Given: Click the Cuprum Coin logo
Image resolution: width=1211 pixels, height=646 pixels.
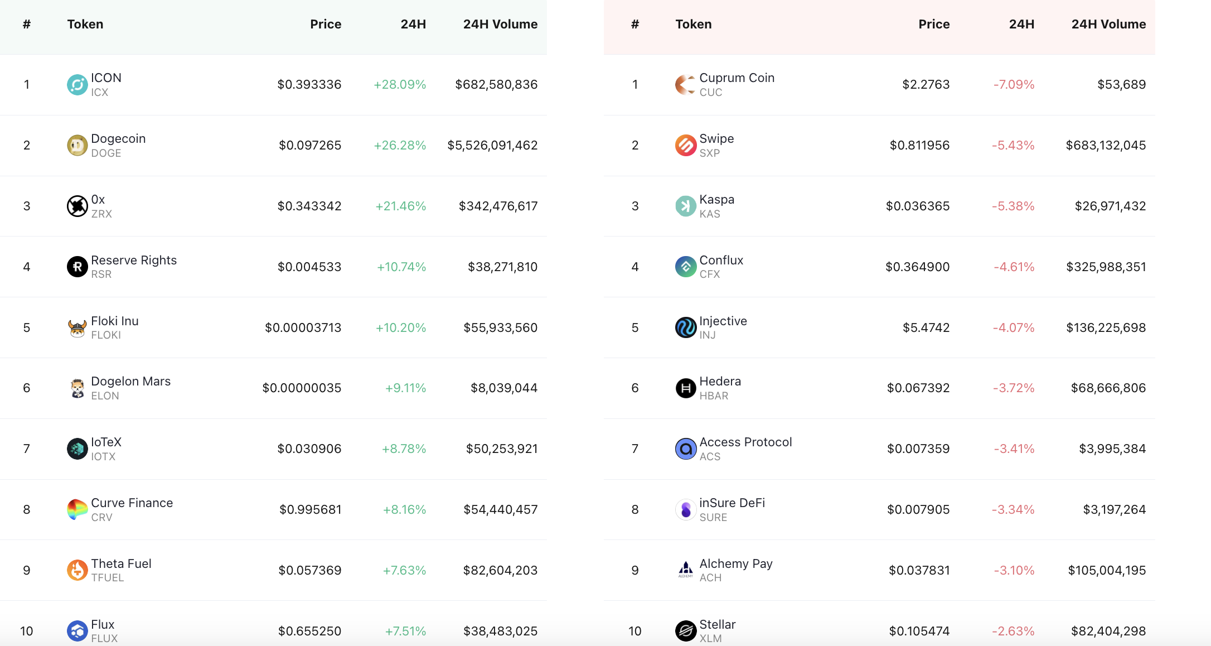Looking at the screenshot, I should (685, 85).
